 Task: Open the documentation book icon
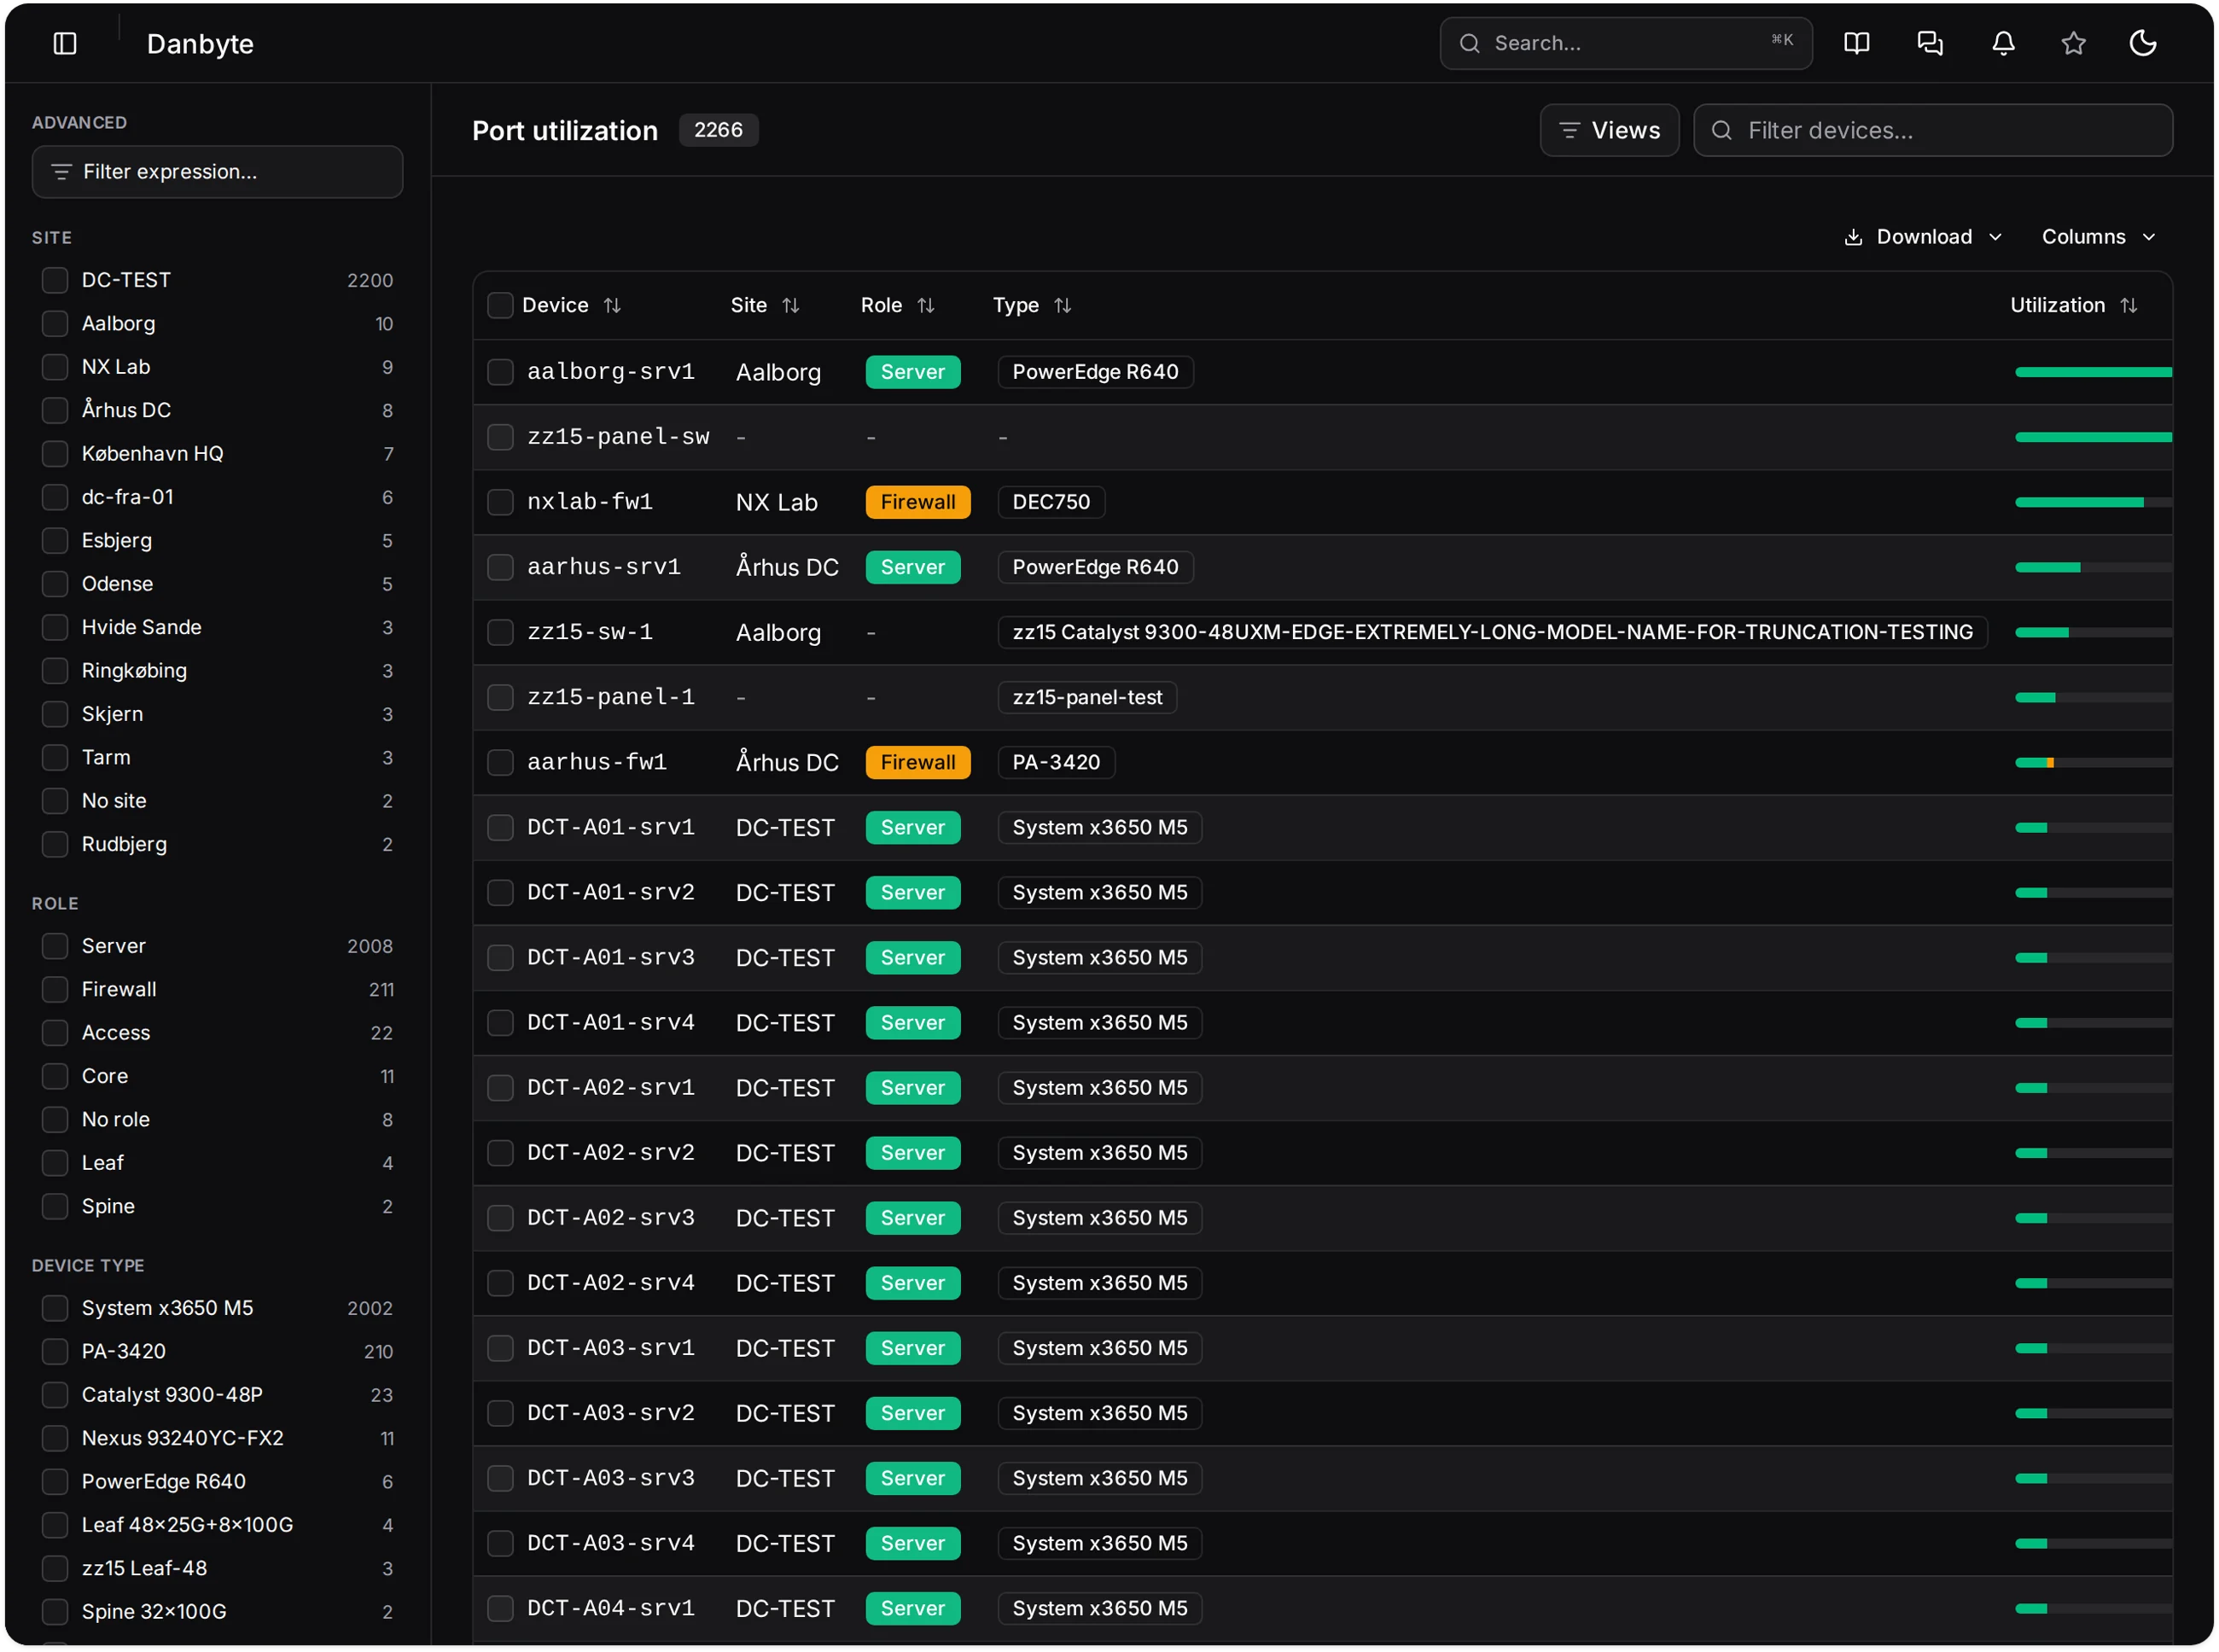(x=1856, y=43)
